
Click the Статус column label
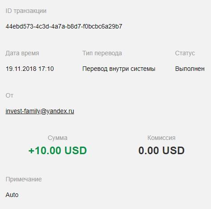[185, 53]
